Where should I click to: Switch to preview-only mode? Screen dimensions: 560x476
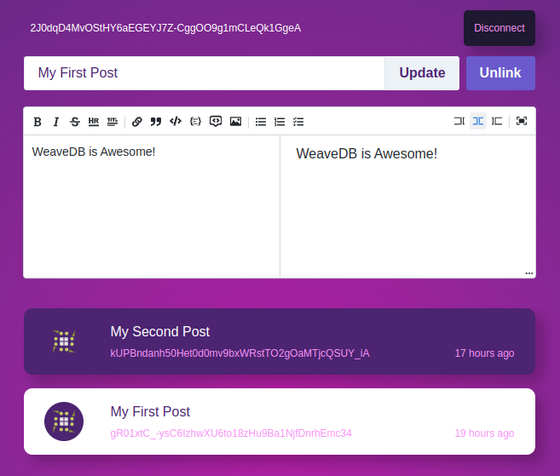(497, 122)
